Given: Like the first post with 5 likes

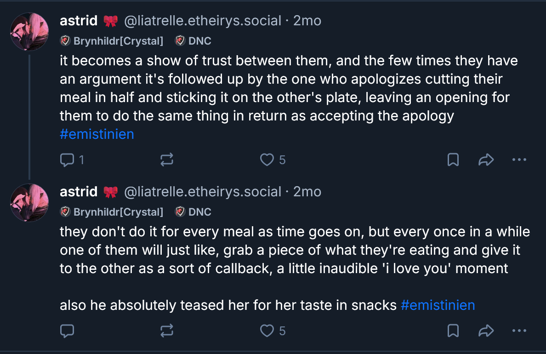Looking at the screenshot, I should 267,160.
